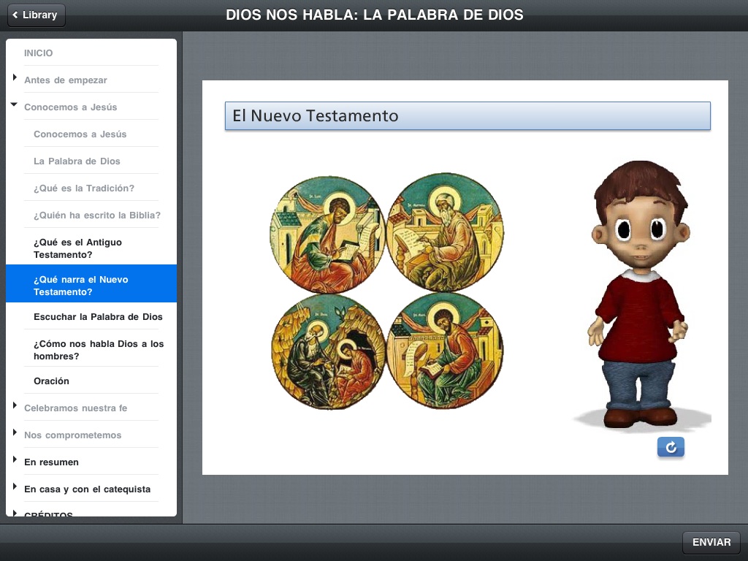Tap the cartoon boy character

640,294
